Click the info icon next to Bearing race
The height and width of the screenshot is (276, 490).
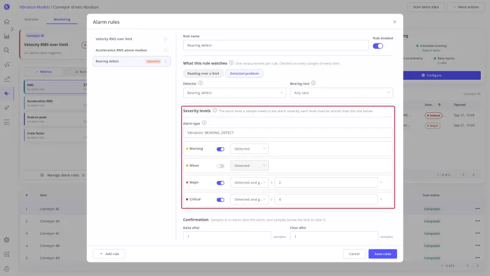[313, 83]
